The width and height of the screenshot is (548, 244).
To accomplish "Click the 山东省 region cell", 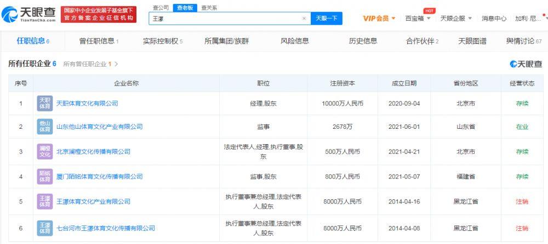I will (x=465, y=127).
